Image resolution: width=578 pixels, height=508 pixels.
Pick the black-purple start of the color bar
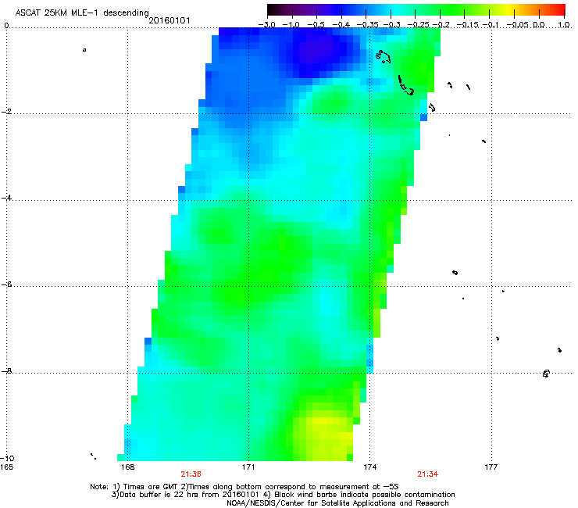(276, 9)
